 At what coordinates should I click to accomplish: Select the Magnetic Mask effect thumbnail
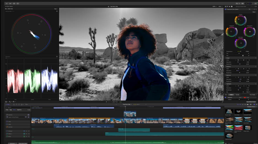point(229,128)
